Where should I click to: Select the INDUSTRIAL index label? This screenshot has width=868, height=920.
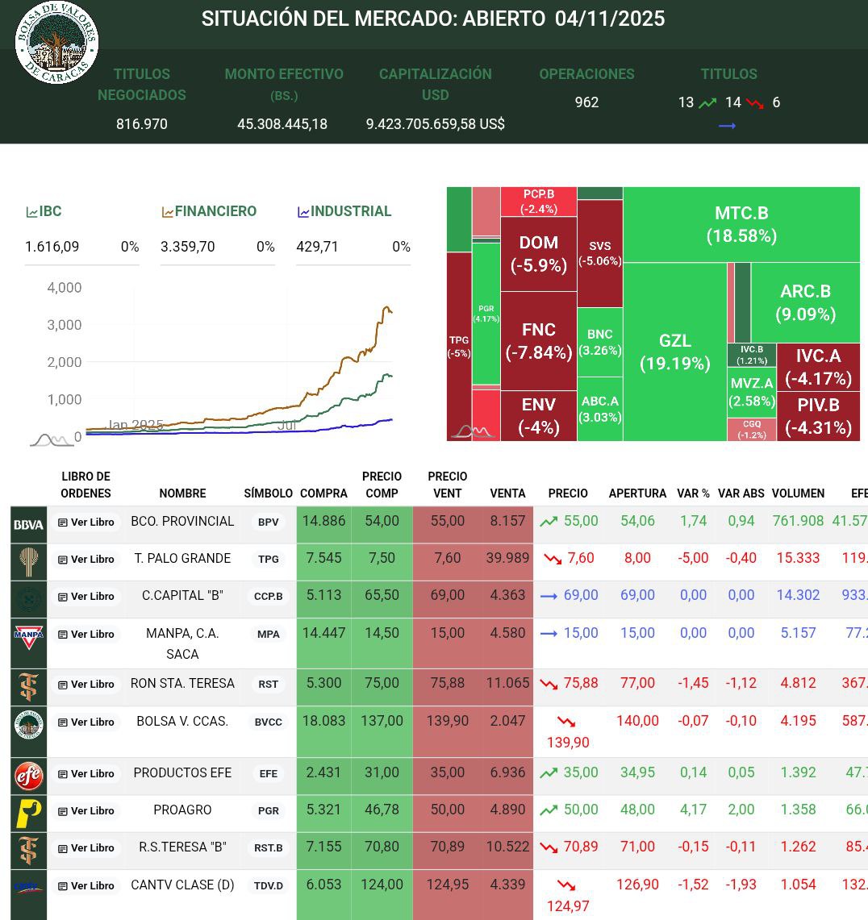point(351,211)
